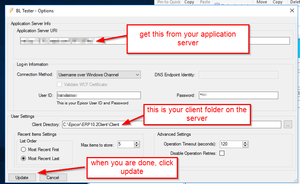The image size is (300, 184).
Task: Toggle Validate WCF Certificate checkbox
Action: coord(59,85)
